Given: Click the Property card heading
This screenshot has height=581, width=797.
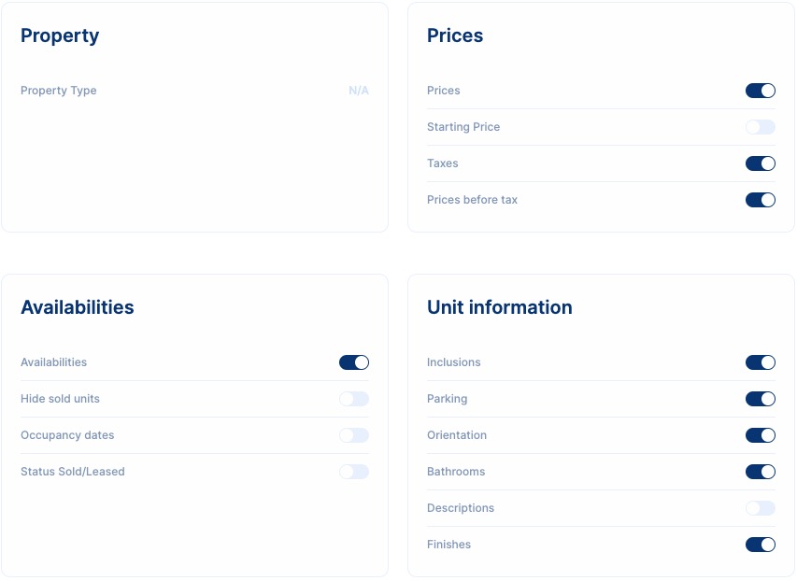Looking at the screenshot, I should [x=60, y=36].
